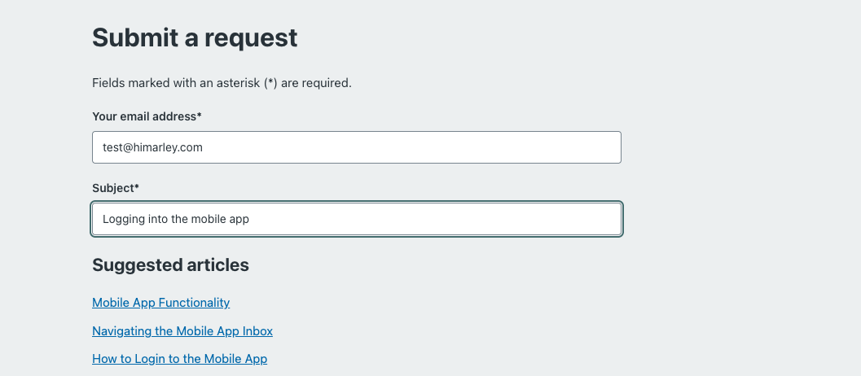Click the heading above the article links
The width and height of the screenshot is (861, 376).
pyautogui.click(x=170, y=265)
